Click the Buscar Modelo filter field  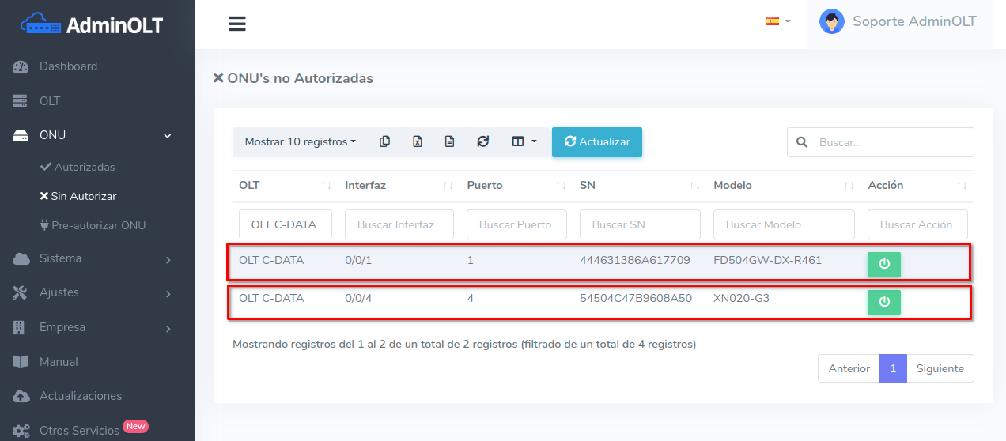pyautogui.click(x=783, y=224)
